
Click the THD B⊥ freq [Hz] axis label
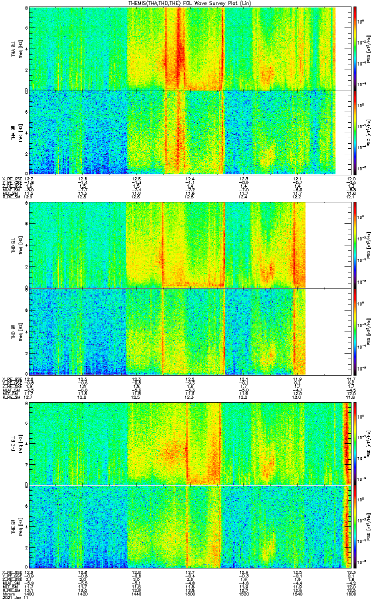20,245
